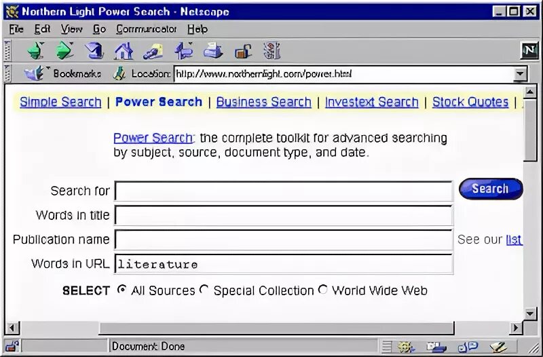This screenshot has height=357, width=543.
Task: Open the Edit menu
Action: [x=42, y=29]
